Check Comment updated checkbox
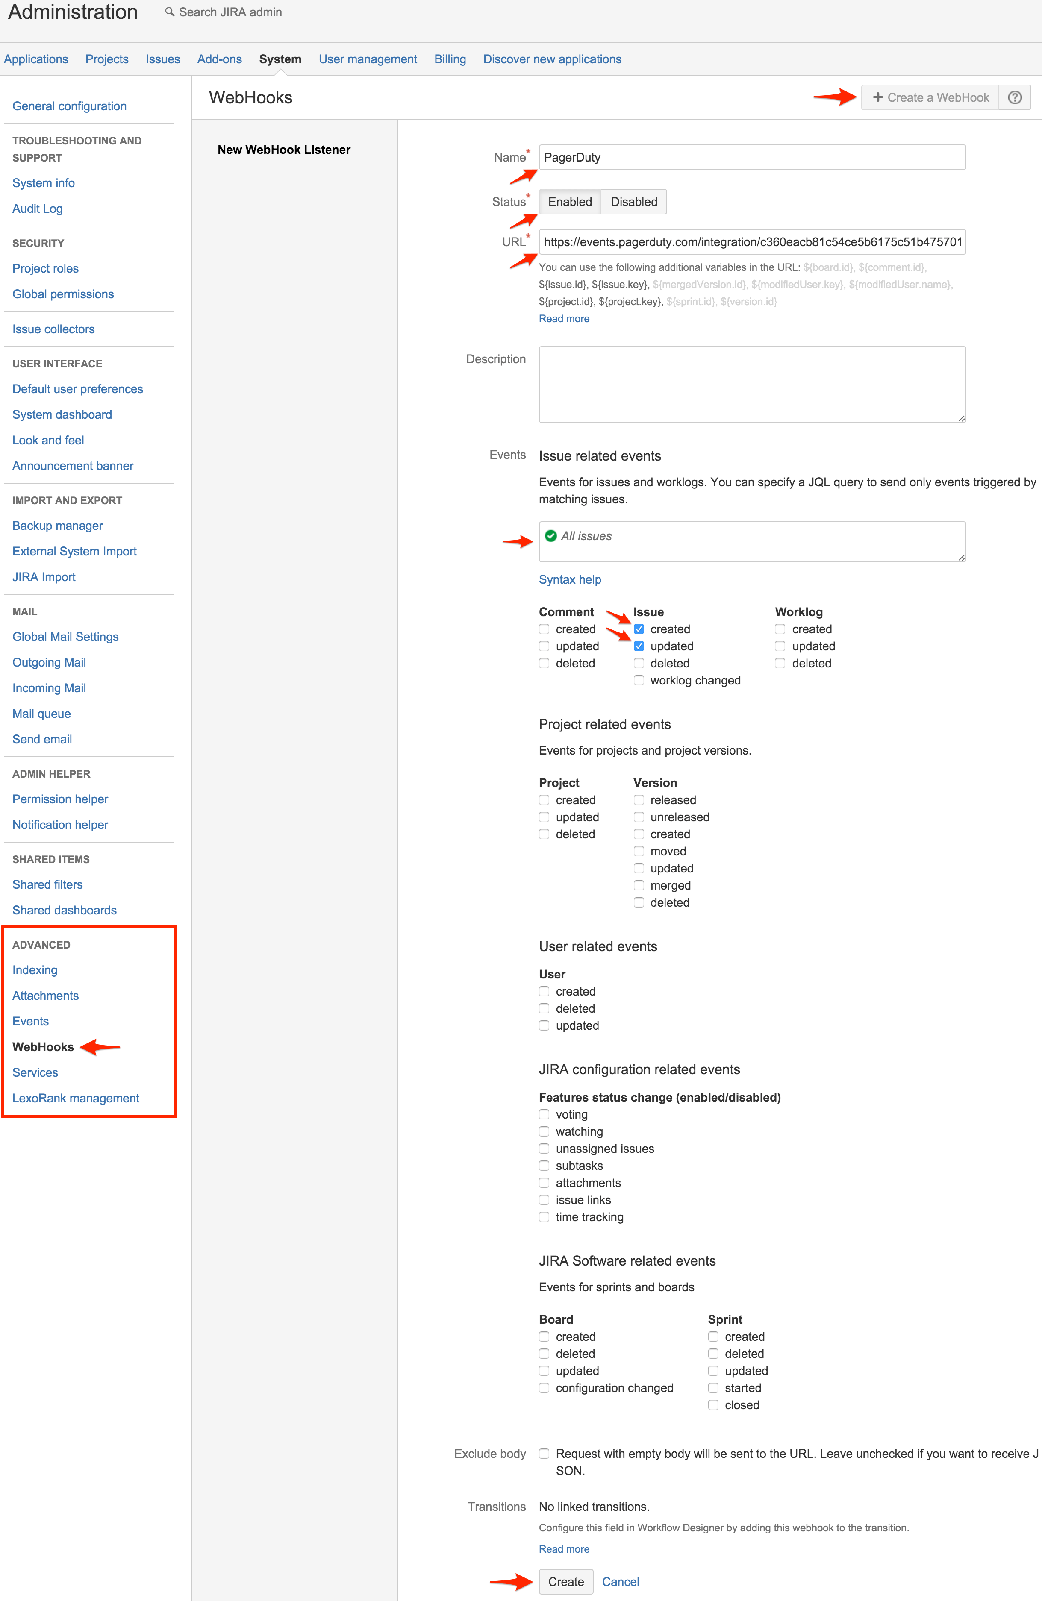This screenshot has height=1601, width=1042. pos(544,646)
